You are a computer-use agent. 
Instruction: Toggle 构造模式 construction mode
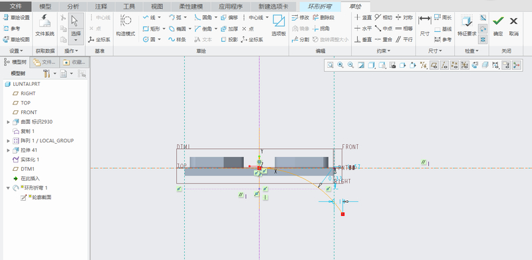point(126,26)
